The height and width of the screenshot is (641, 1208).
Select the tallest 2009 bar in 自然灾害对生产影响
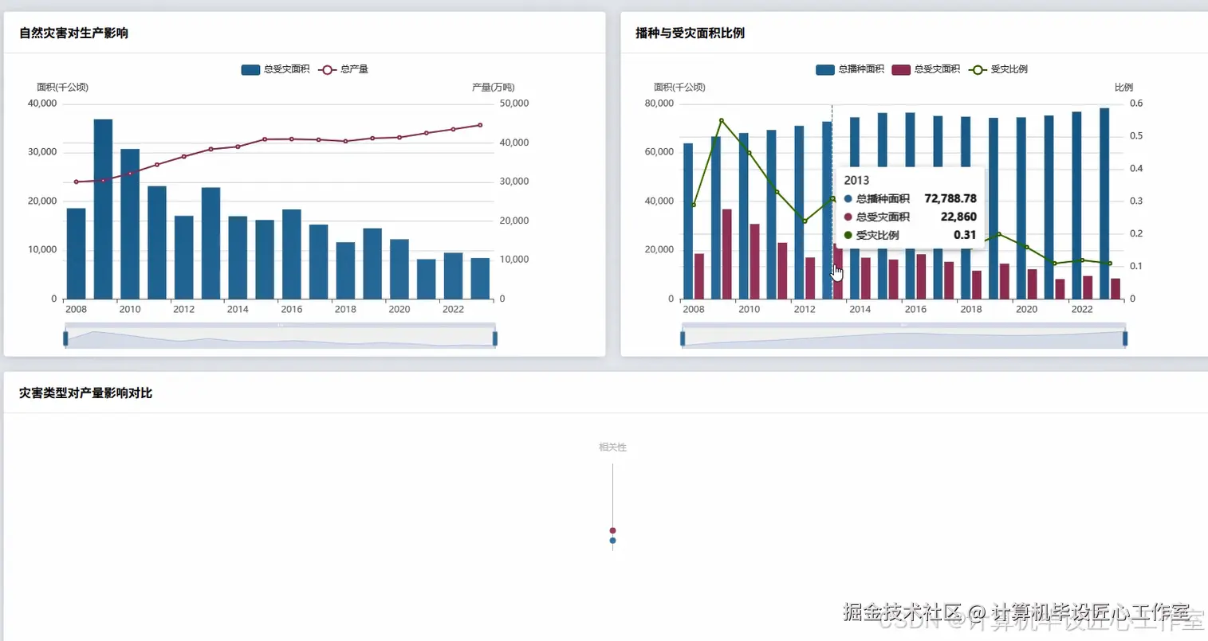tap(103, 209)
